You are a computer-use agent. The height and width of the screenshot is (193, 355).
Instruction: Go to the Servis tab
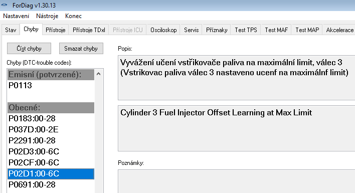coord(192,30)
